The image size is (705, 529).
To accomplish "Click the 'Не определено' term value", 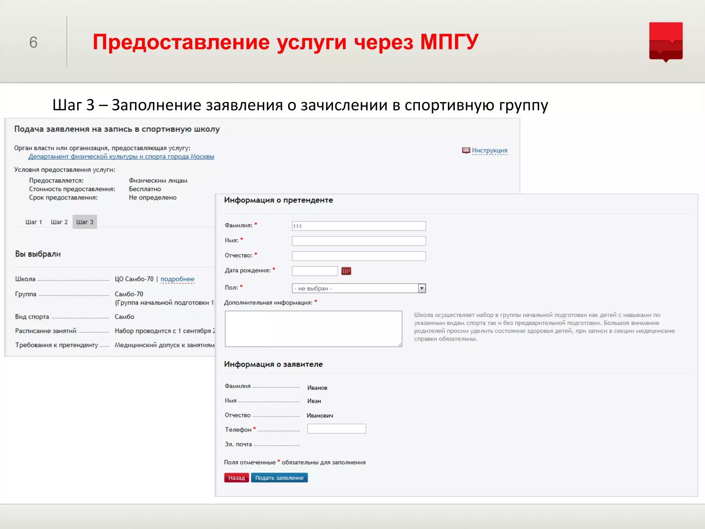I will [x=152, y=197].
